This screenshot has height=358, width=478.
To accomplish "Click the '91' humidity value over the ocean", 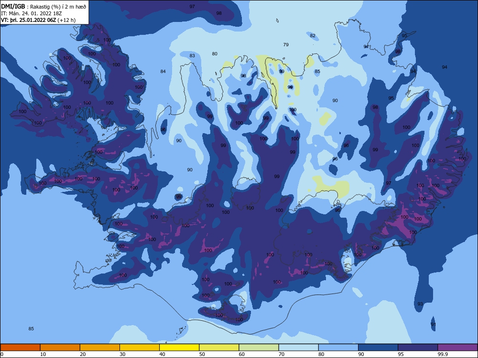I will (433, 325).
